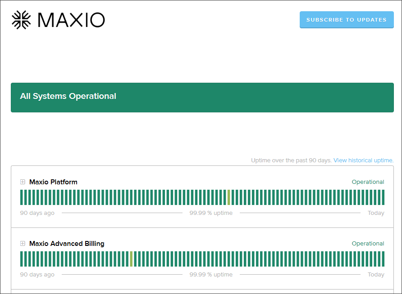Subscribe to status updates
The width and height of the screenshot is (402, 294).
[347, 20]
